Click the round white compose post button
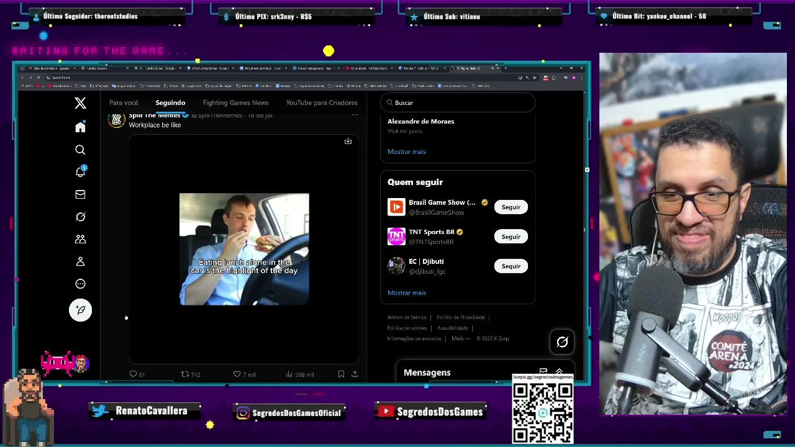This screenshot has width=795, height=447. [80, 310]
